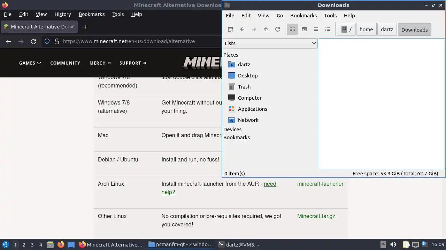
Task: Open Firefox File menu
Action: pos(7,14)
